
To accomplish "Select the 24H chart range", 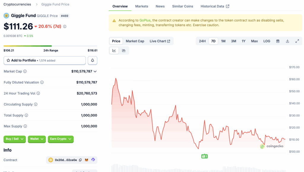I will [x=202, y=41].
